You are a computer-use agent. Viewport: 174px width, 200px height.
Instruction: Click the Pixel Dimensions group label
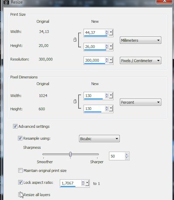click(24, 77)
